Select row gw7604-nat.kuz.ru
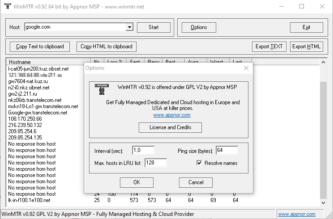Screen dimensions: 333x219 coord(28,81)
